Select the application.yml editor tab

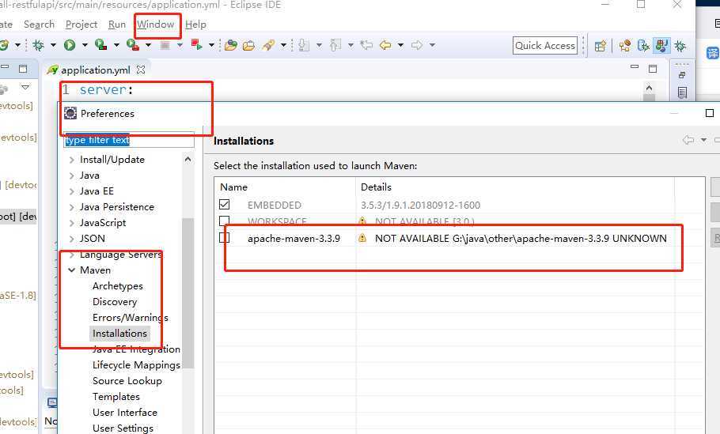point(96,70)
